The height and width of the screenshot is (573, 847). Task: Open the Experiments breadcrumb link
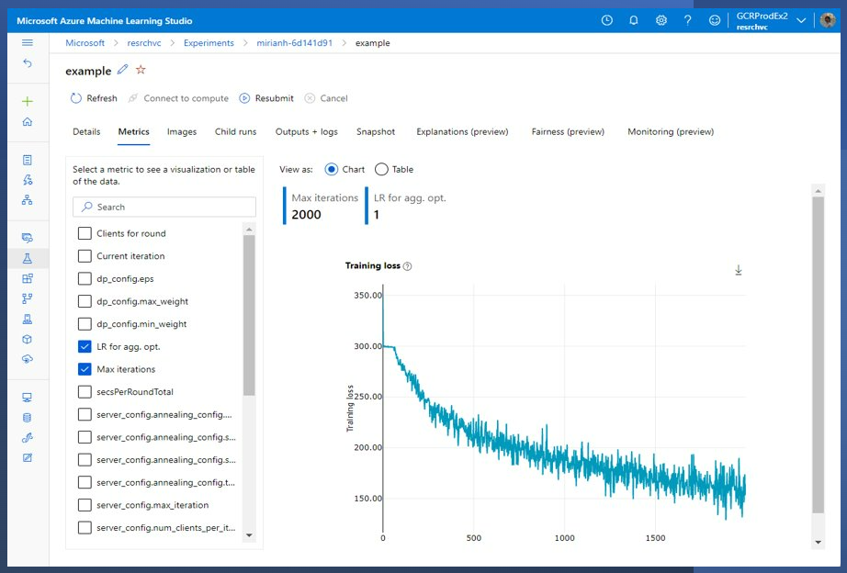click(209, 42)
